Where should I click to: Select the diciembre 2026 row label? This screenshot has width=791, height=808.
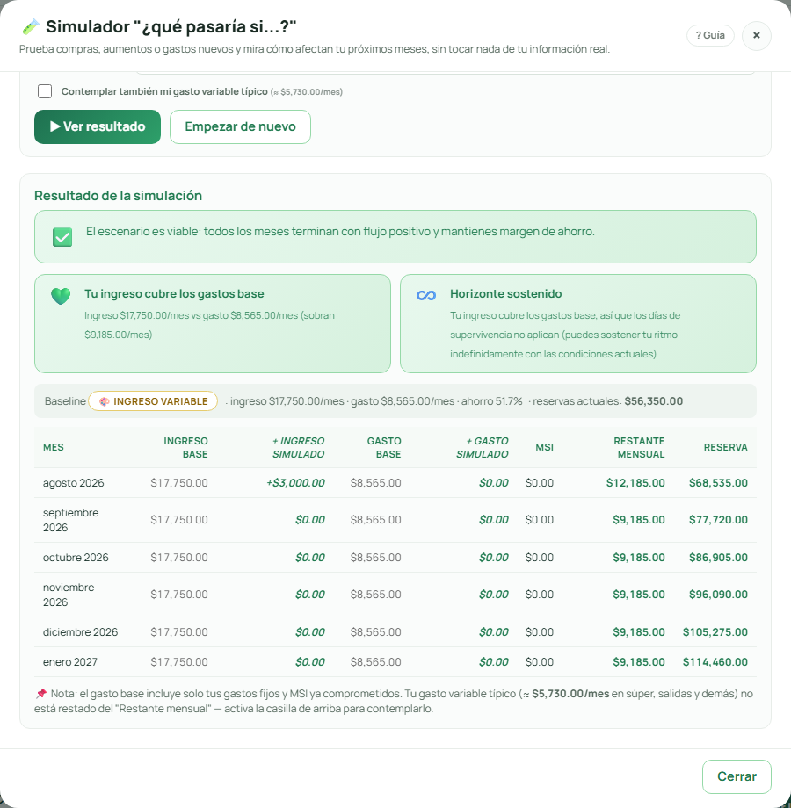(x=81, y=632)
